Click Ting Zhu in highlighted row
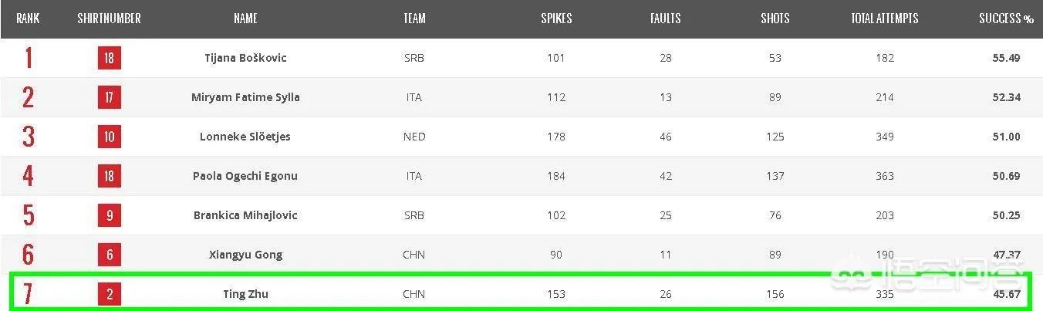The width and height of the screenshot is (1043, 311). pos(245,294)
